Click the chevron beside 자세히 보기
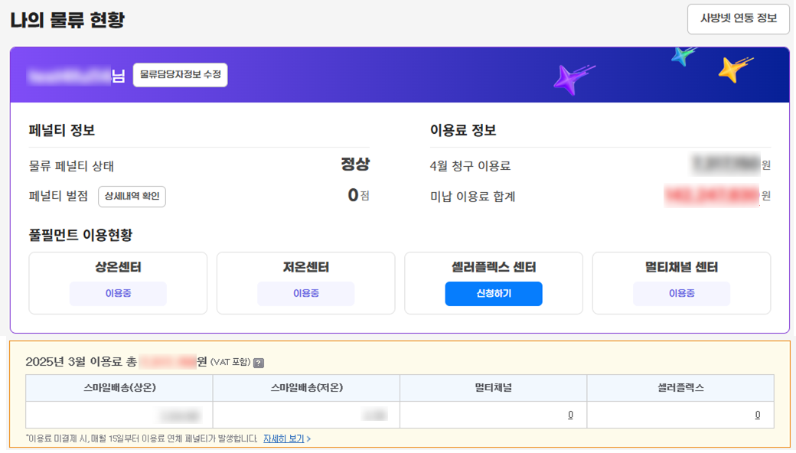796x453 pixels. (x=308, y=439)
